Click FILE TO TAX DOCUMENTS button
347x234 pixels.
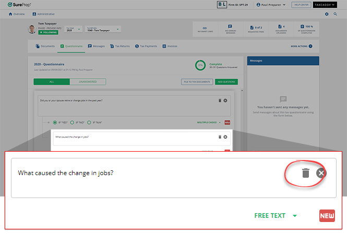point(197,82)
